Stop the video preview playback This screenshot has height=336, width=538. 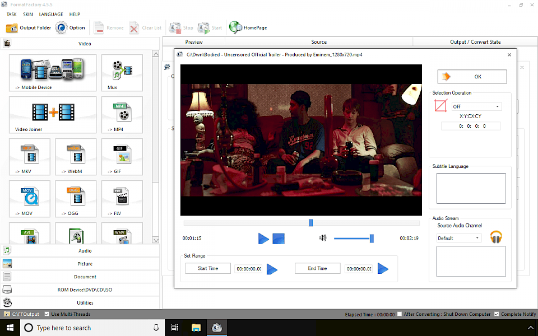pyautogui.click(x=279, y=239)
